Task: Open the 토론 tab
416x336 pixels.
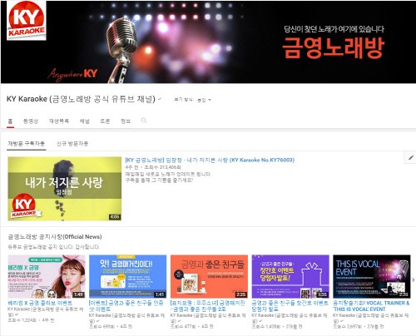Action: click(105, 121)
